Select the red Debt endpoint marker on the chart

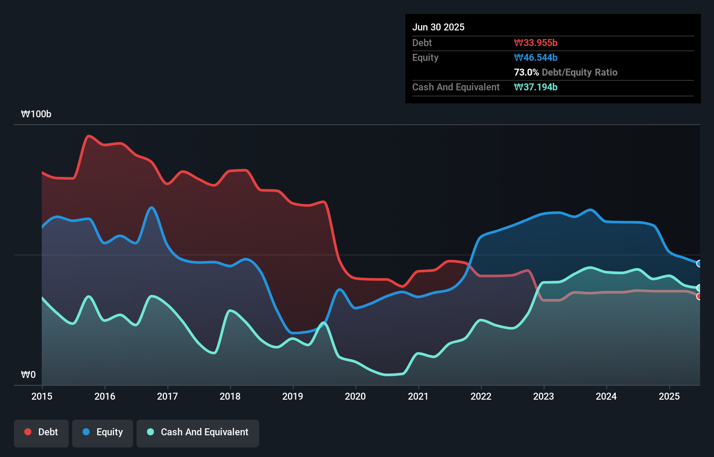[x=699, y=296]
